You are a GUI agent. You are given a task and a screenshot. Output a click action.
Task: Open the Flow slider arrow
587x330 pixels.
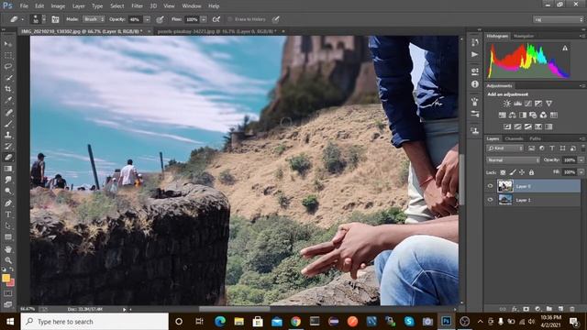pos(204,19)
